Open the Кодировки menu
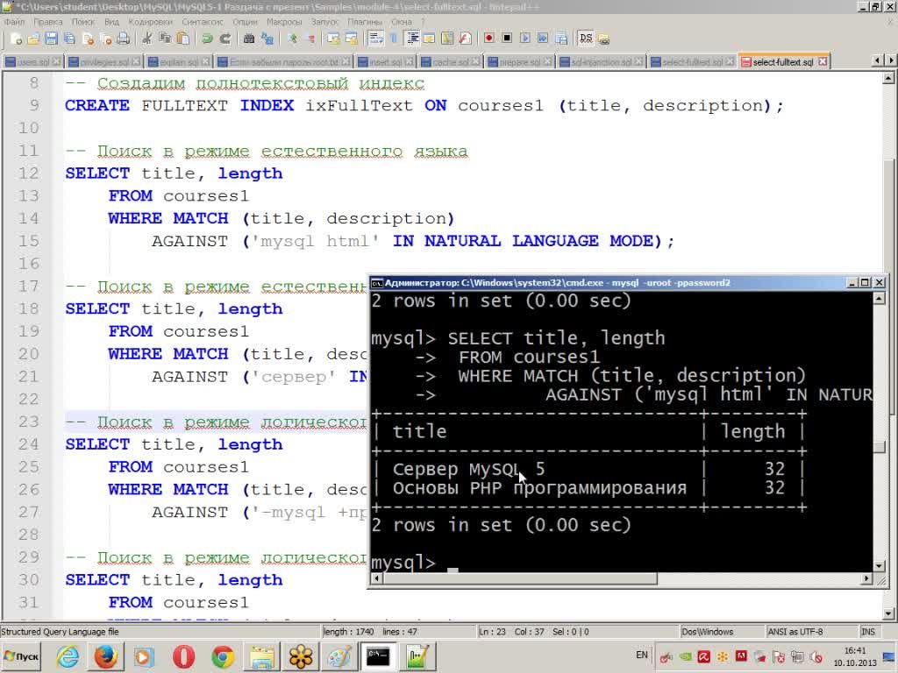 coord(150,22)
